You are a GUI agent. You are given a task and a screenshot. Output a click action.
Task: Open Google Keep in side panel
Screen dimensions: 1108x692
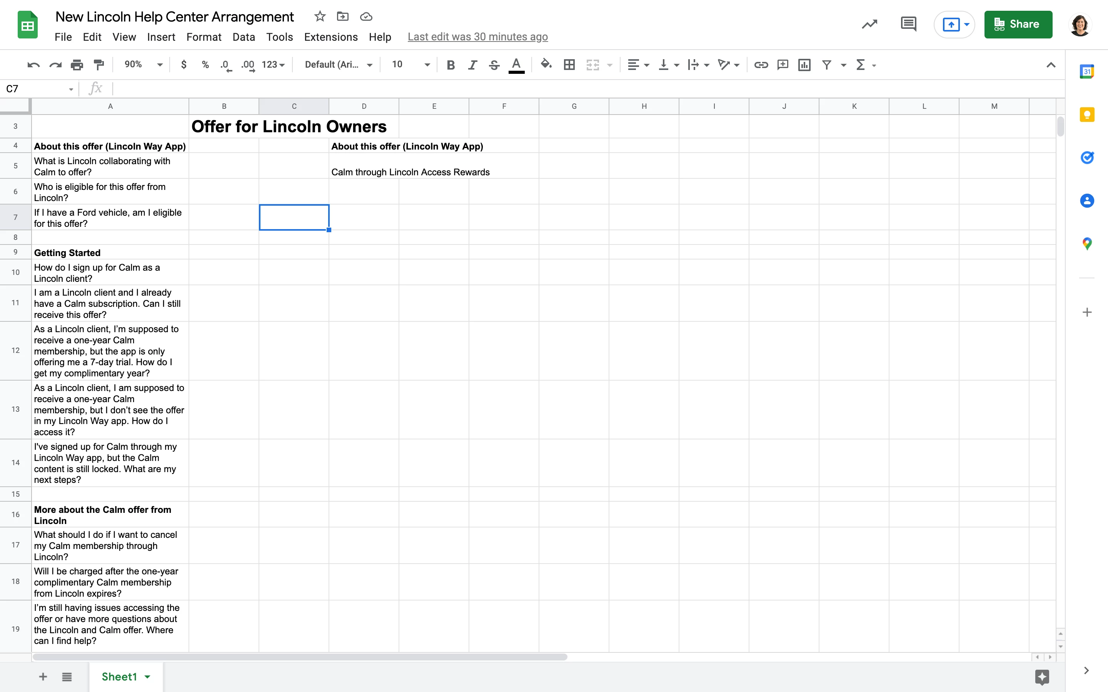(1086, 115)
